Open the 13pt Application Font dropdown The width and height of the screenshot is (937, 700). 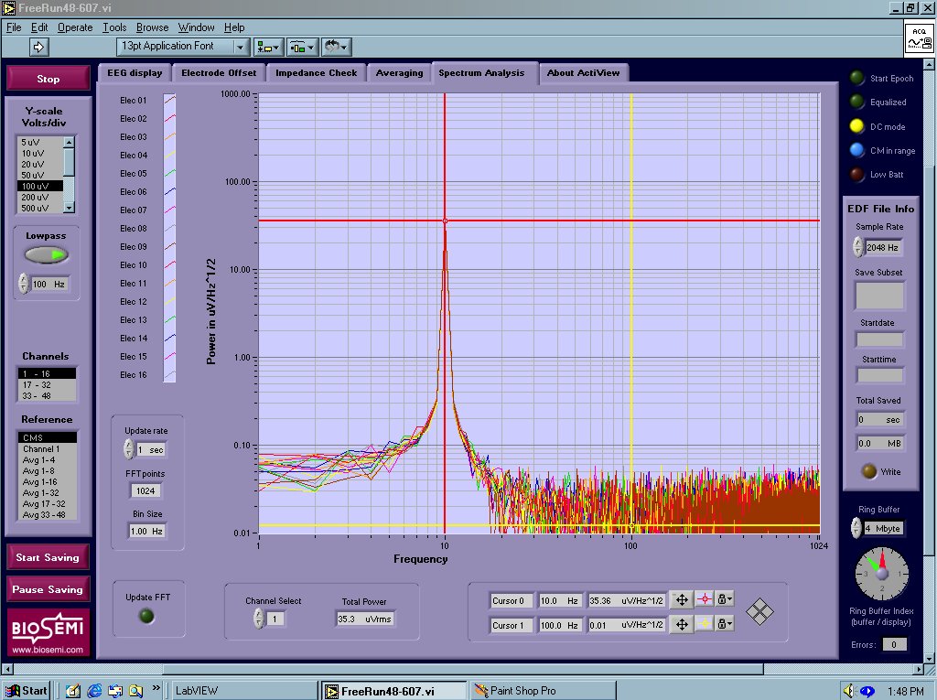tap(183, 47)
